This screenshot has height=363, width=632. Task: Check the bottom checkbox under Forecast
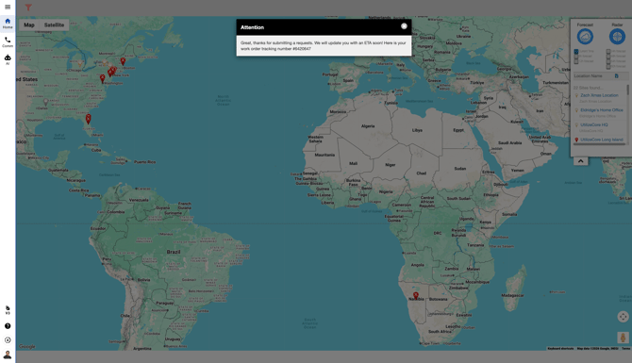(576, 61)
